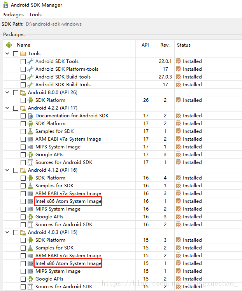Select API 16 MIPS System Image row
The width and height of the screenshot is (242, 291).
(123, 209)
